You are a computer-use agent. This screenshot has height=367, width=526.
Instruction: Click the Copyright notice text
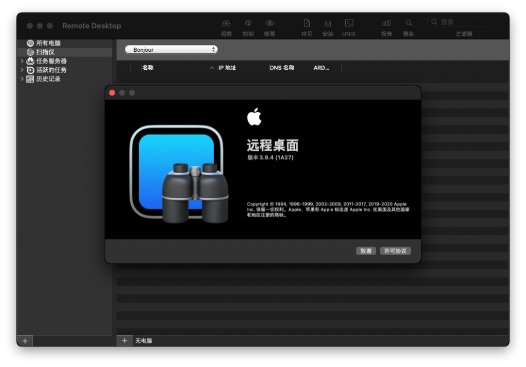[328, 209]
